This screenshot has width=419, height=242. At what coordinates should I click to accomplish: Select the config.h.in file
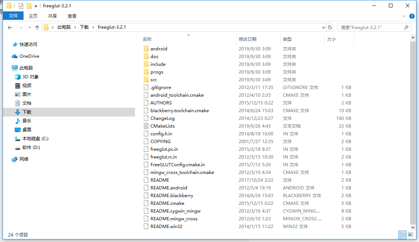(161, 134)
